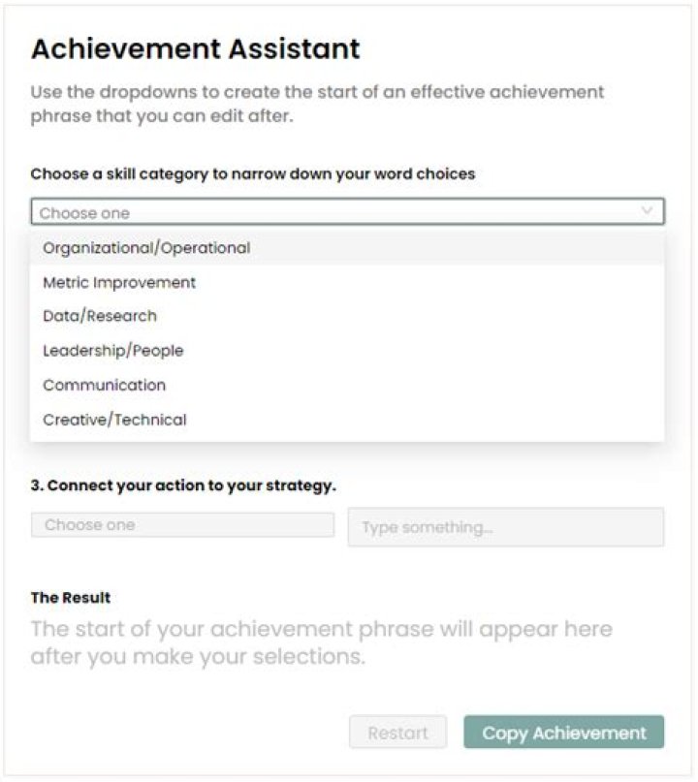Click the Achievement Assistant heading
Image resolution: width=698 pixels, height=782 pixels.
(x=195, y=48)
